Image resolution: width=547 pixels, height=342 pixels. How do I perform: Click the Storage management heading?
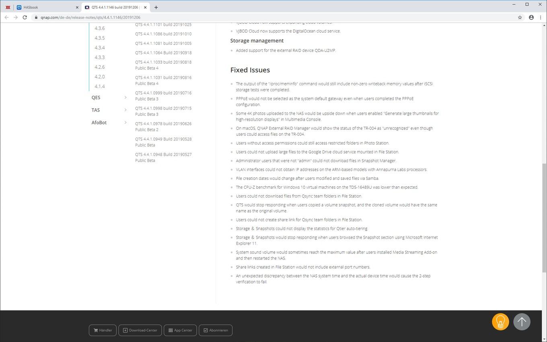coord(257,41)
